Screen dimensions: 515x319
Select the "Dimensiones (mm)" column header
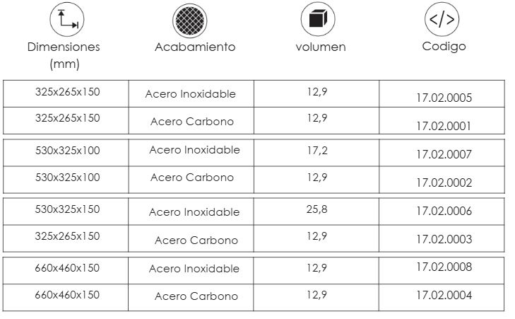64,55
